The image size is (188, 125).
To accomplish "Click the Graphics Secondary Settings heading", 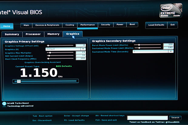I will coord(114,41).
